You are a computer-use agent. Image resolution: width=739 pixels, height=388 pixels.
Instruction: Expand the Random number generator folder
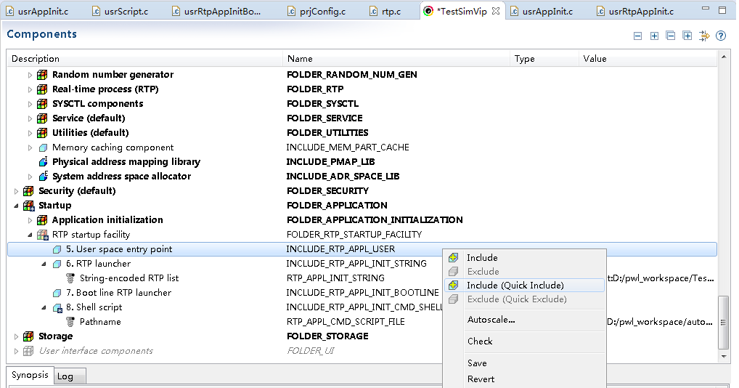pyautogui.click(x=30, y=75)
